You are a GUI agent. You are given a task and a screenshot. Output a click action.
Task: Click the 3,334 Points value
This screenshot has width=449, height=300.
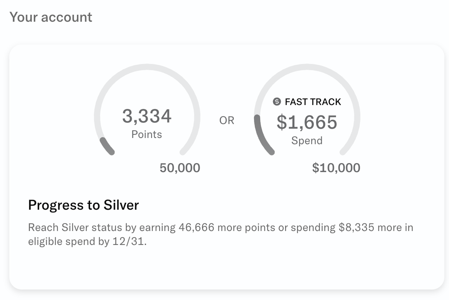click(147, 116)
